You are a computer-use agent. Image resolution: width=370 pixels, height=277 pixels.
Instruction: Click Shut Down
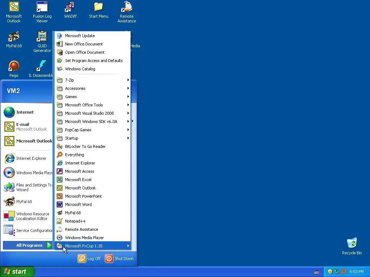[x=119, y=259]
